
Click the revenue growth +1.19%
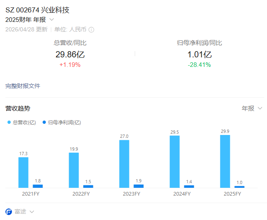[70, 65]
